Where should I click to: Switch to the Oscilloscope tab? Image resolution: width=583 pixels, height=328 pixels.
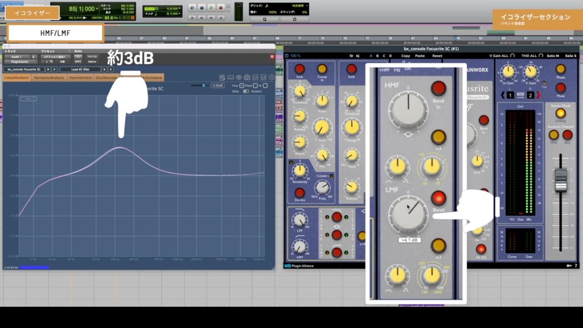click(105, 77)
